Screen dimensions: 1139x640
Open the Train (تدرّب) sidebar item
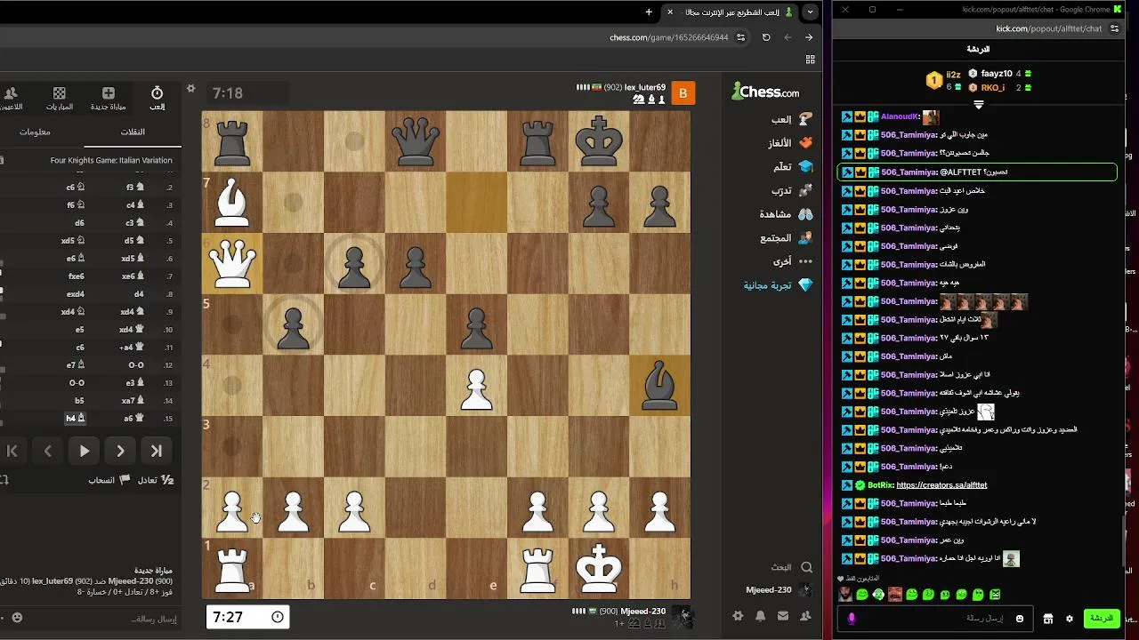(x=792, y=190)
